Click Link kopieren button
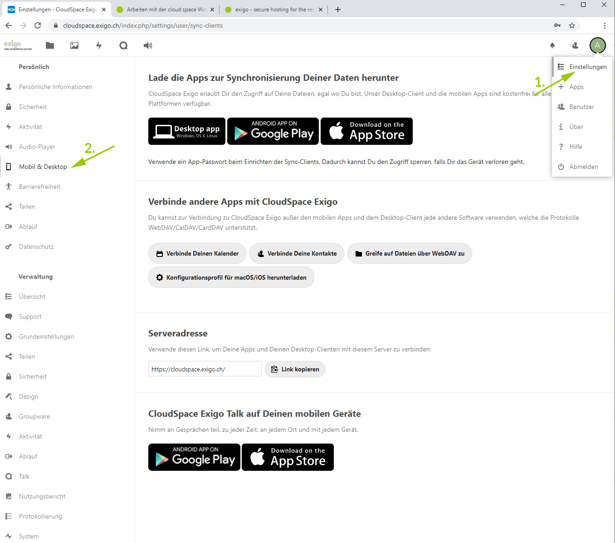This screenshot has width=615, height=543. point(295,369)
